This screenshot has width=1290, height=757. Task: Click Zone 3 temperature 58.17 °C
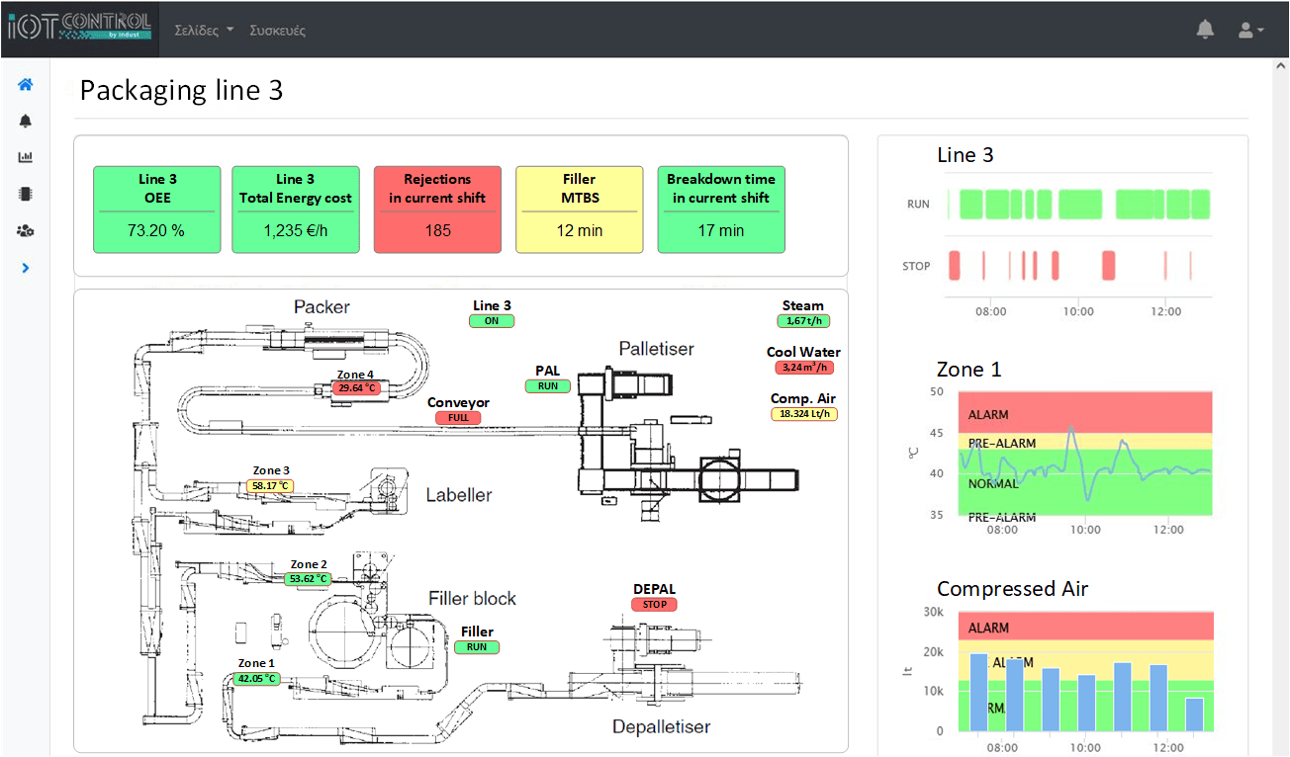(271, 486)
